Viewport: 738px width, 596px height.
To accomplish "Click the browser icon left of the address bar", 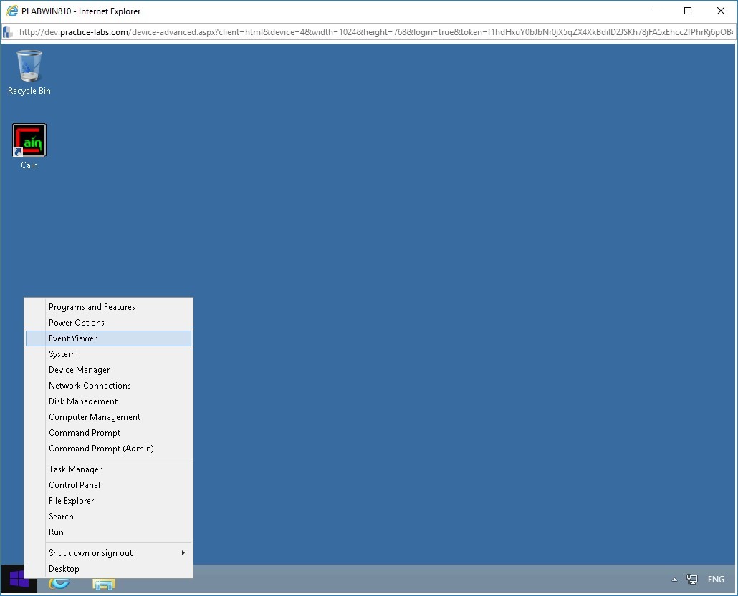I will pos(9,32).
